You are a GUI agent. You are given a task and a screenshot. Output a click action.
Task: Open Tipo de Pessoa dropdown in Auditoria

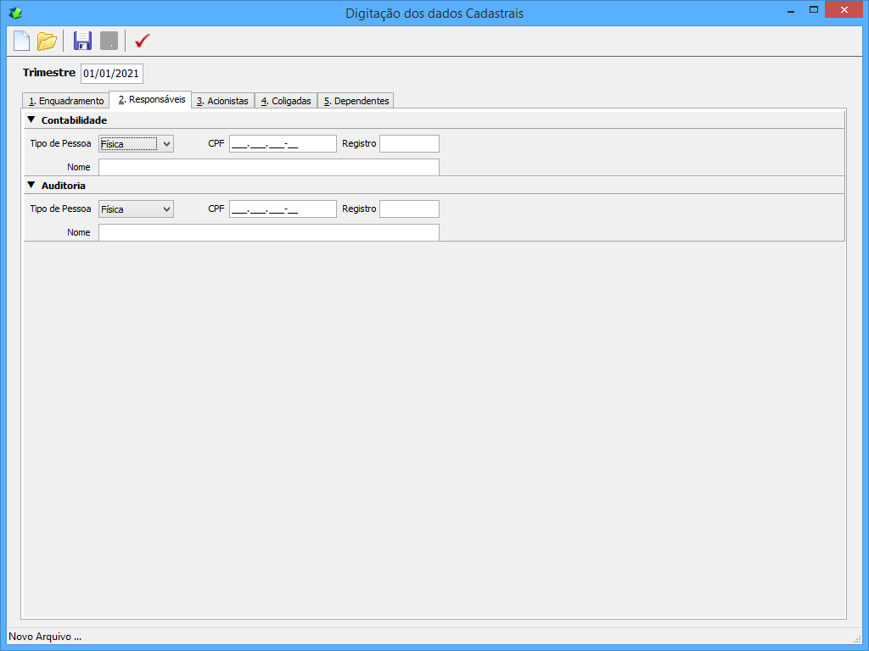[137, 209]
